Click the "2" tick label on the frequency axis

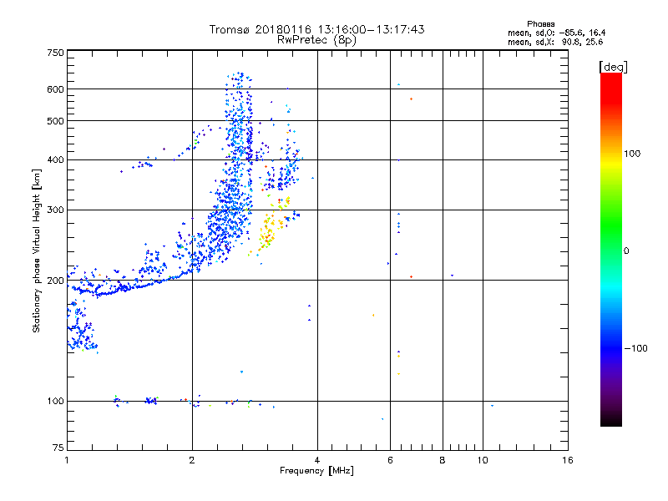192,460
